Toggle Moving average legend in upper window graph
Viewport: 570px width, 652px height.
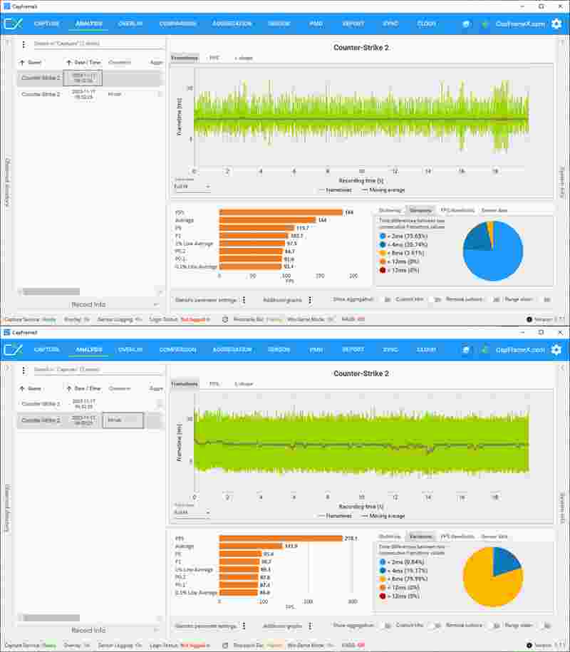click(383, 190)
